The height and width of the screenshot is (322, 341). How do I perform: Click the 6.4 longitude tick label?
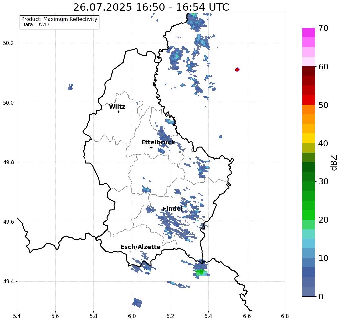tap(208, 316)
